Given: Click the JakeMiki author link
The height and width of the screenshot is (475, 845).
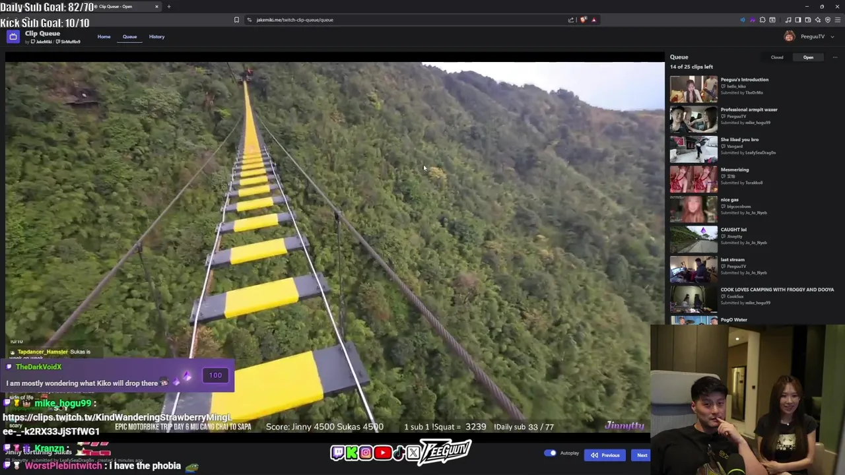Looking at the screenshot, I should [x=43, y=42].
